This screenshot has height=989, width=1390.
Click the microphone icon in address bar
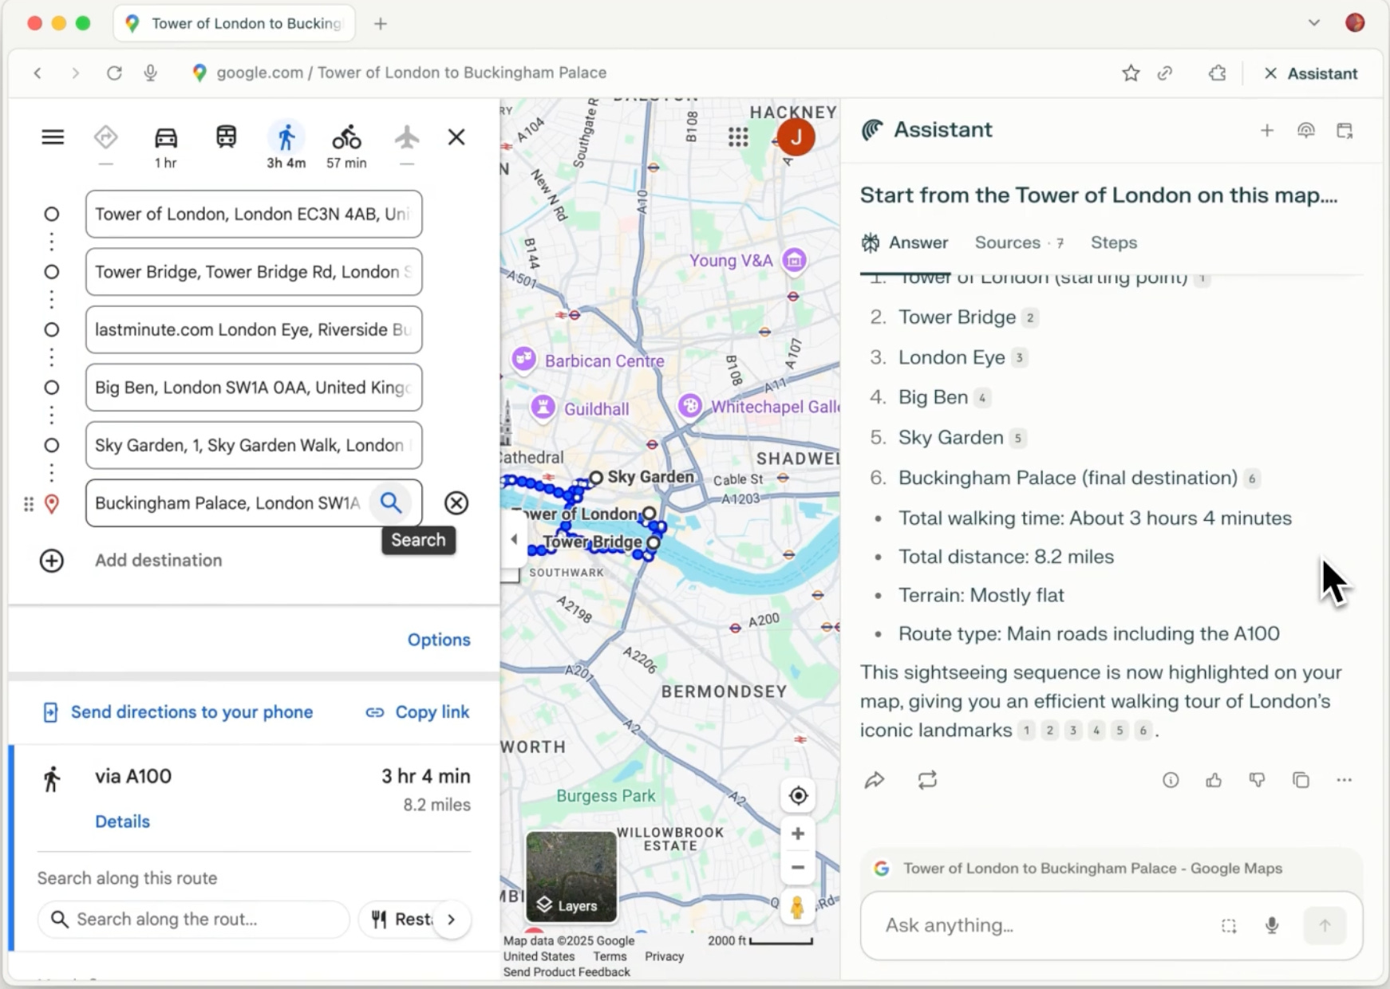click(151, 73)
